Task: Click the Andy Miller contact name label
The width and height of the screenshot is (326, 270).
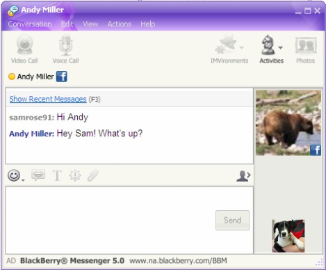Action: (x=35, y=77)
